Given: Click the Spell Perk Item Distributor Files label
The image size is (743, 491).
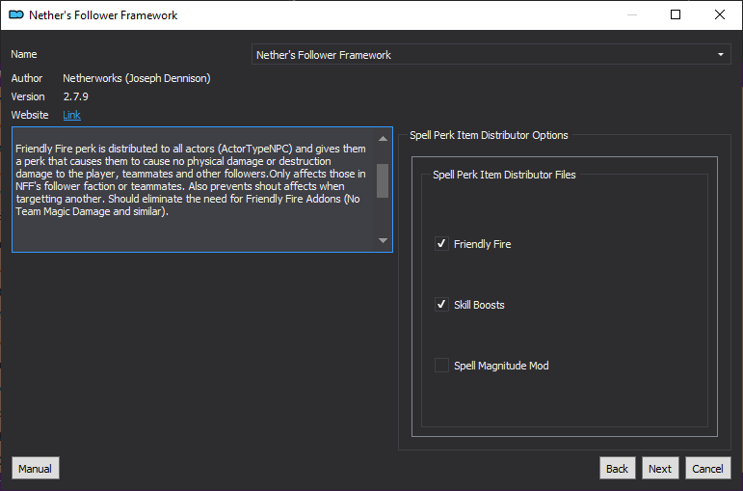Looking at the screenshot, I should [x=504, y=175].
